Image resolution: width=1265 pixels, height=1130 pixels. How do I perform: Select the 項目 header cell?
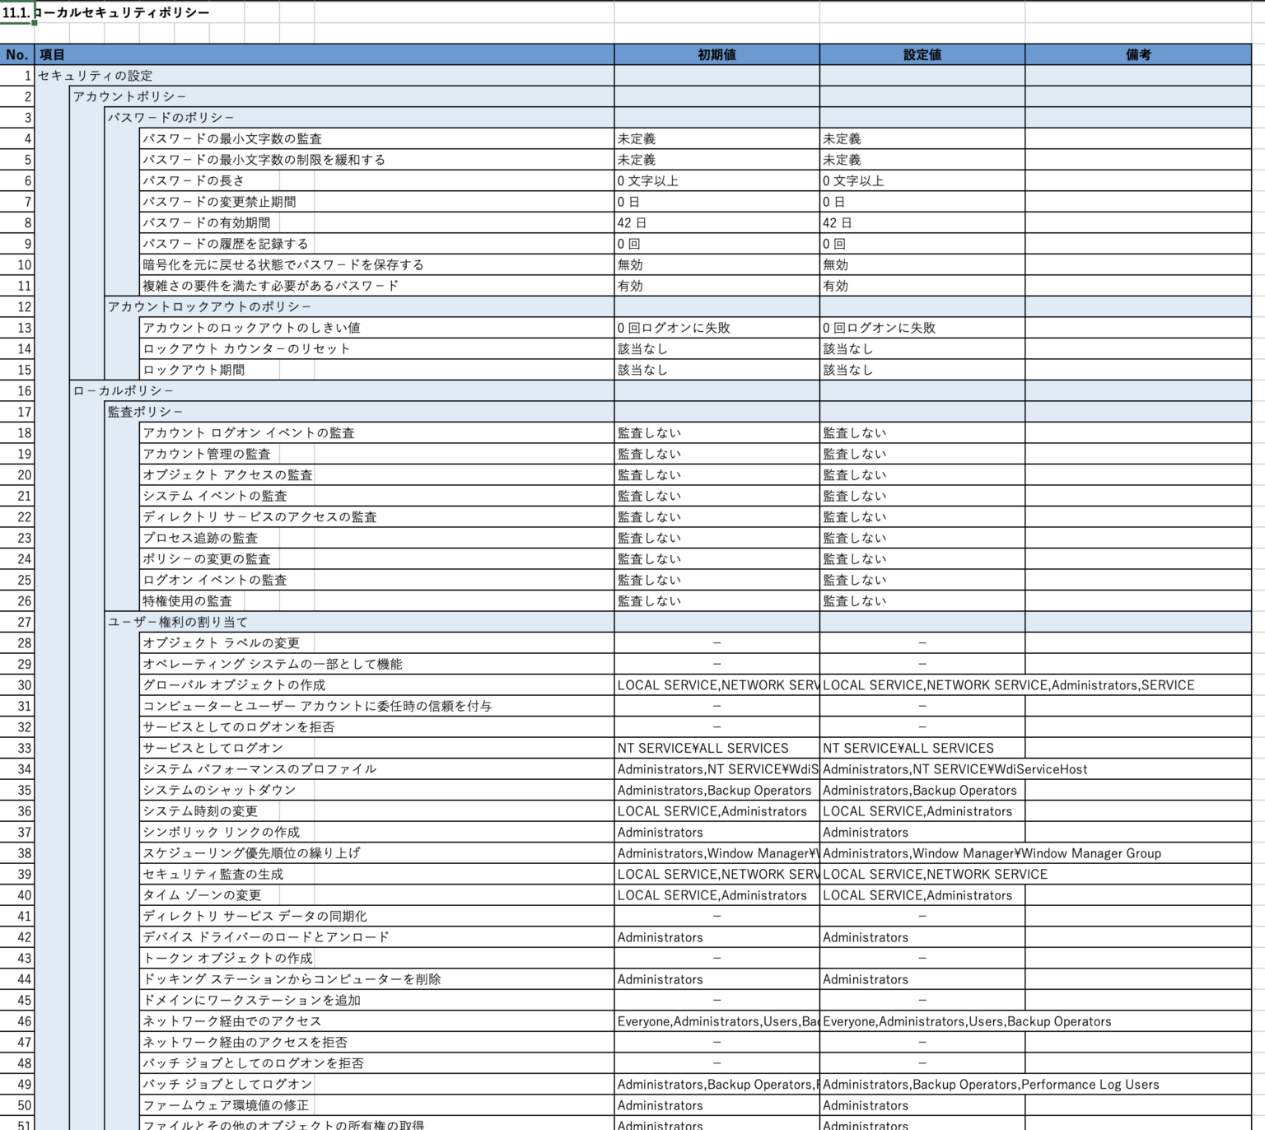coord(324,54)
